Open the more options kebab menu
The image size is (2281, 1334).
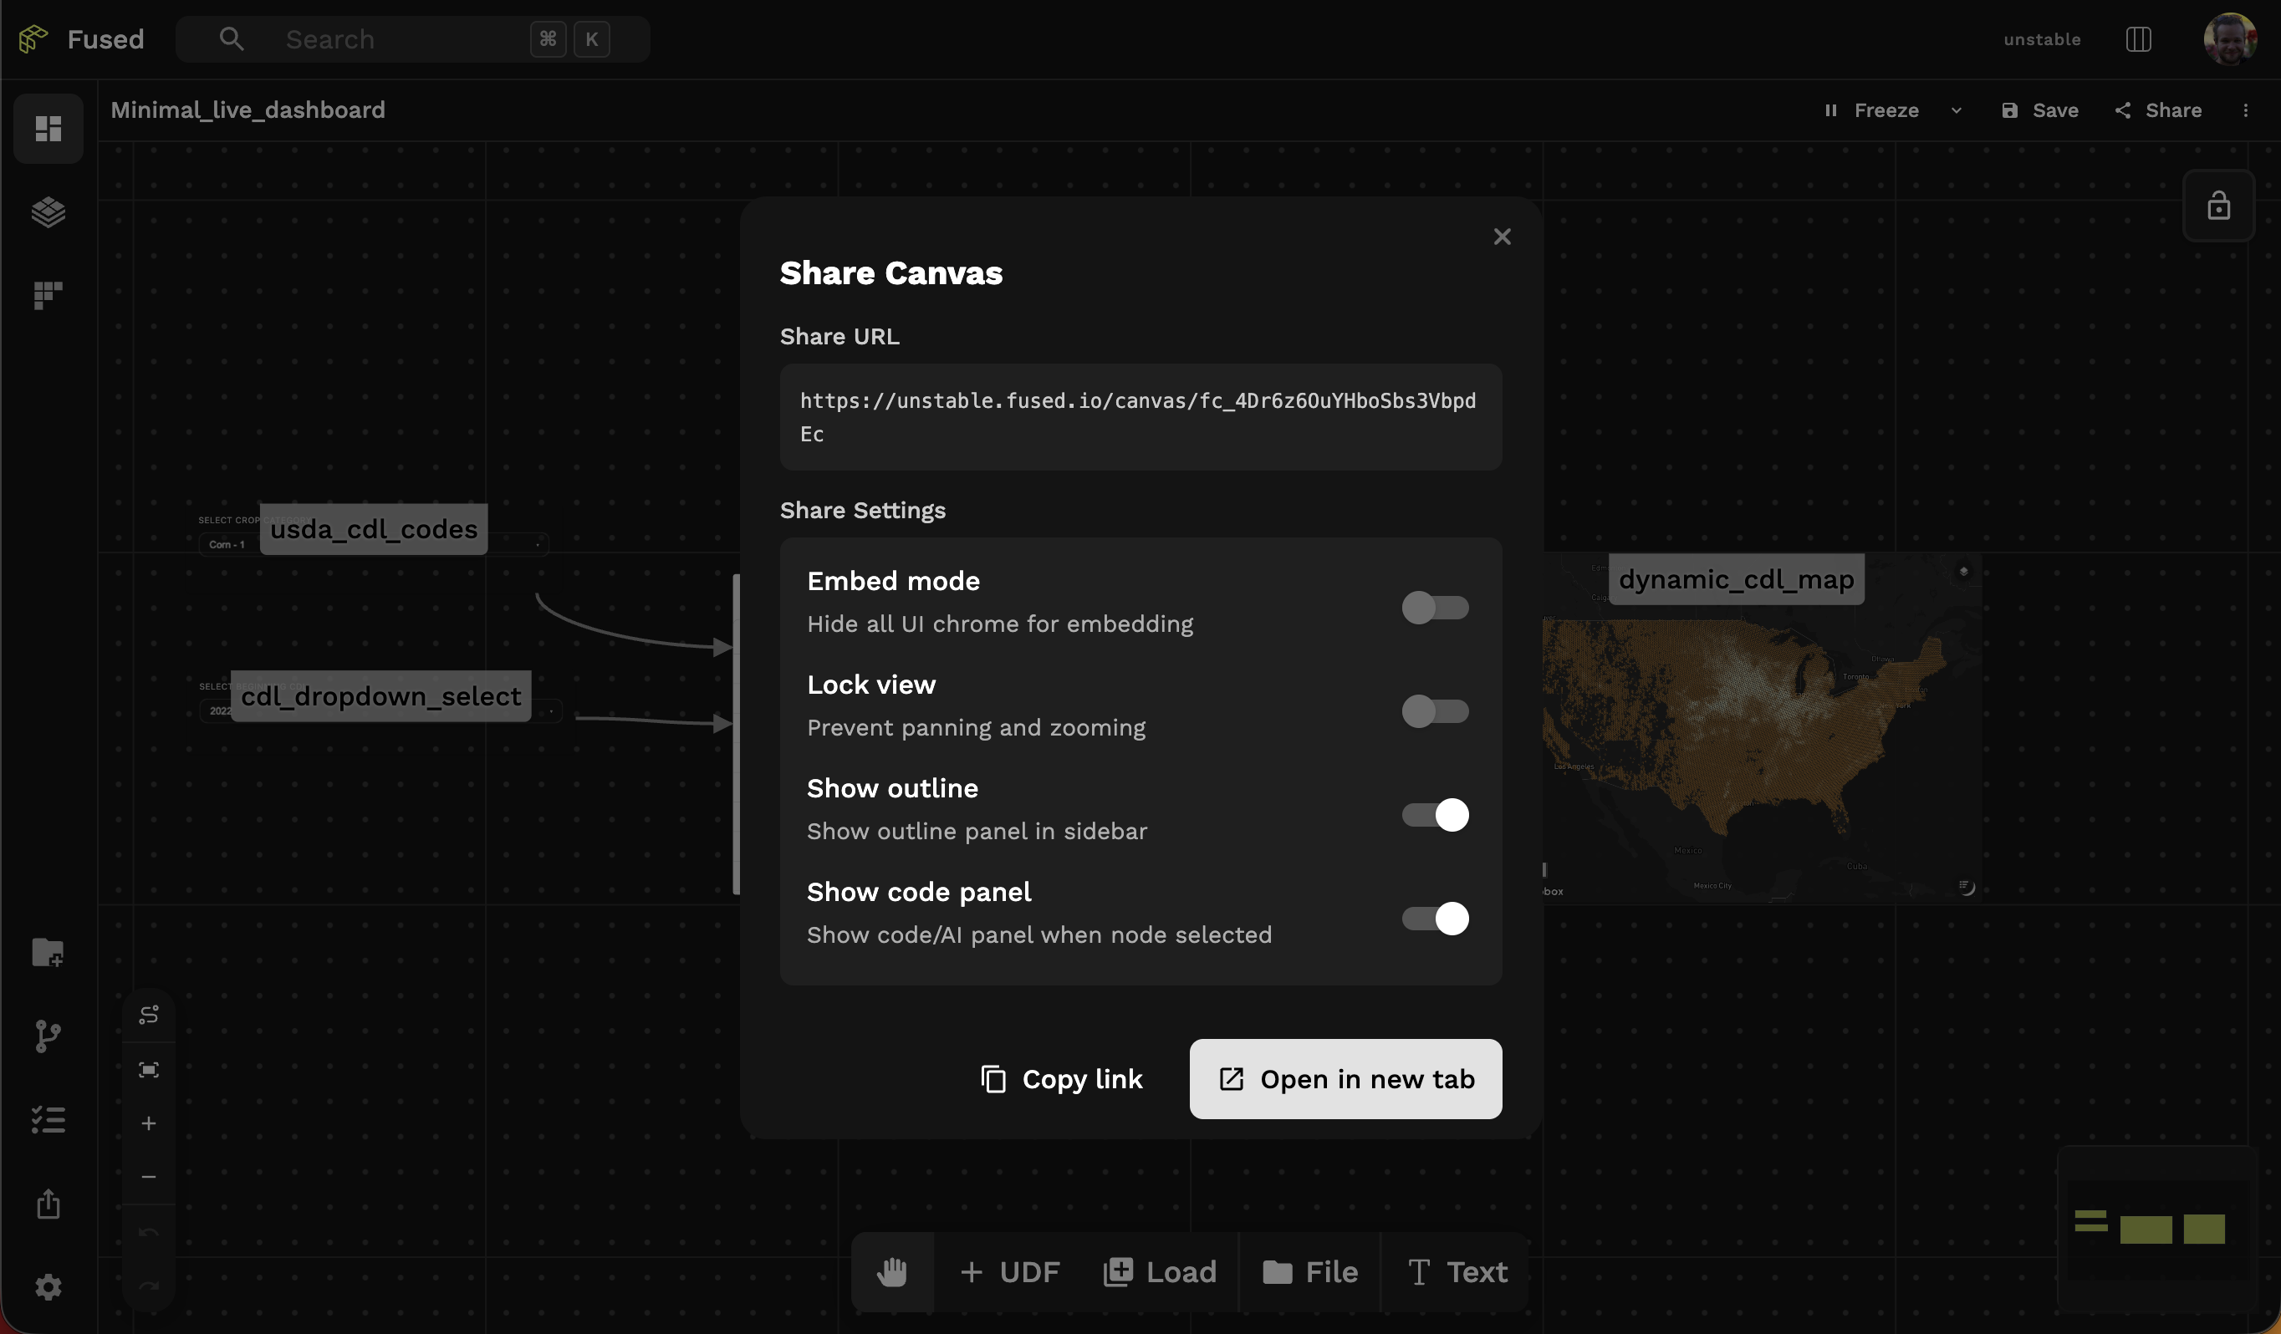click(x=2246, y=110)
